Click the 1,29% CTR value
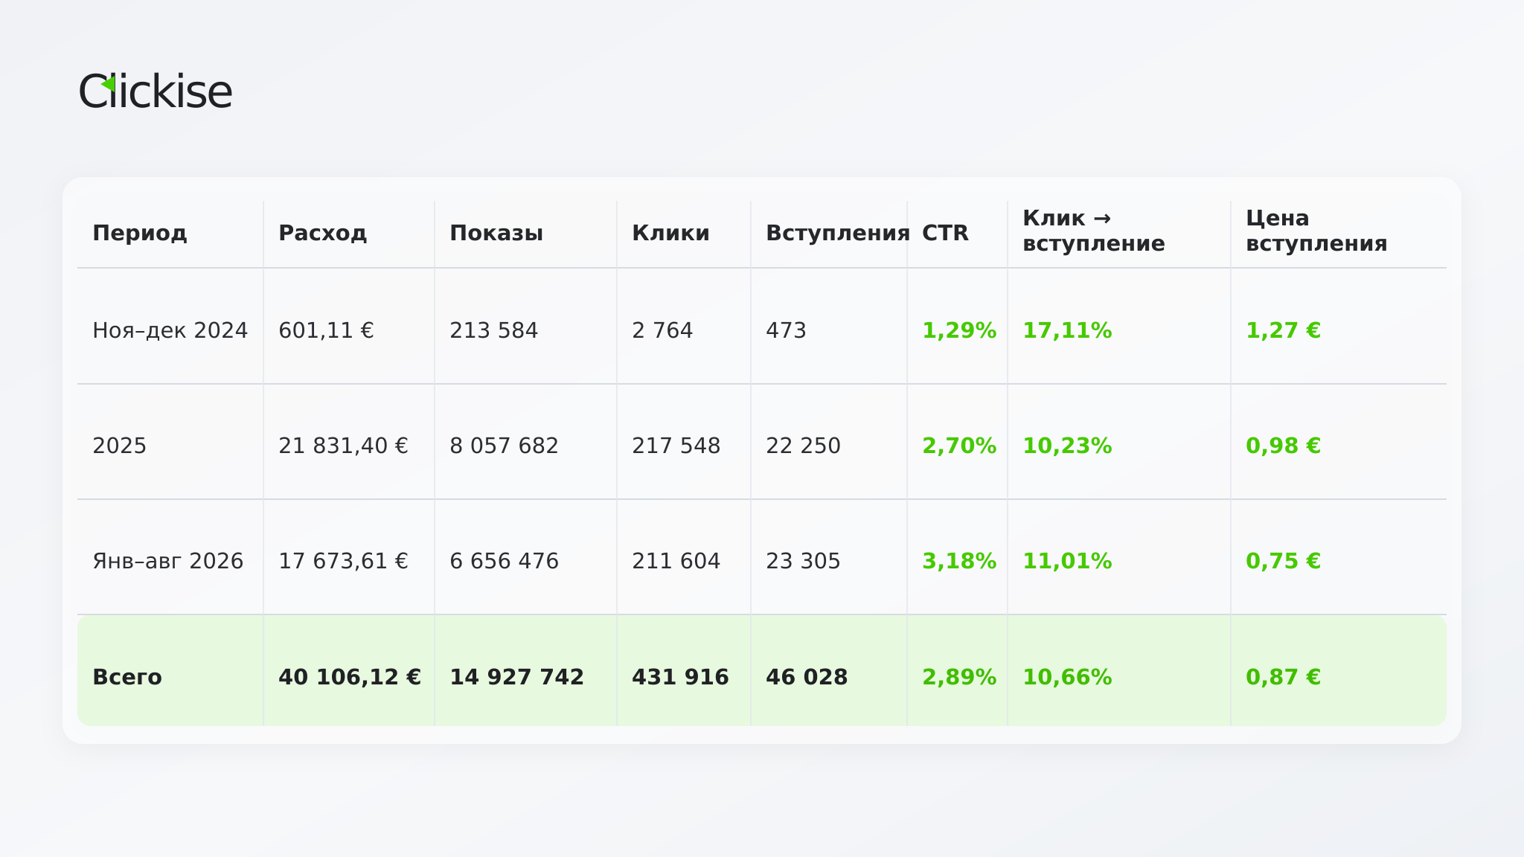Screen dimensions: 1524x857 coord(959,330)
